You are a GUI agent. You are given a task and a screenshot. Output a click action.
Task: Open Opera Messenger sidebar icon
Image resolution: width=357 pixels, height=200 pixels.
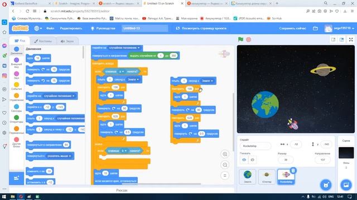point(4,46)
